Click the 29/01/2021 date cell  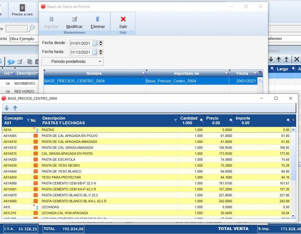pos(243,81)
